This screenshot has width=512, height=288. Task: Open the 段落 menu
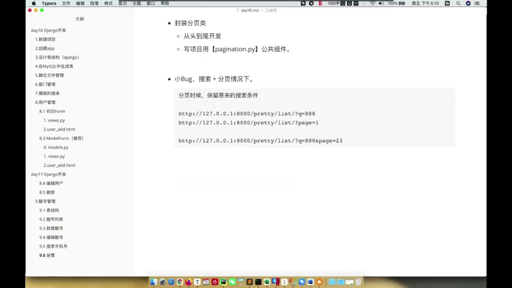tap(94, 3)
